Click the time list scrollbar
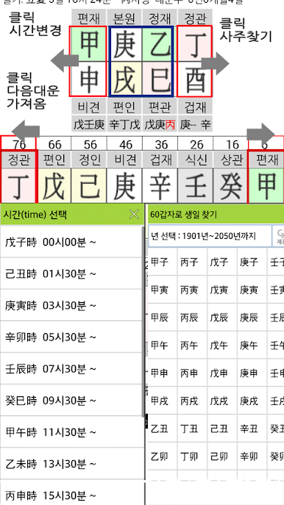Viewport: 284px width, 505px height. pos(143,321)
